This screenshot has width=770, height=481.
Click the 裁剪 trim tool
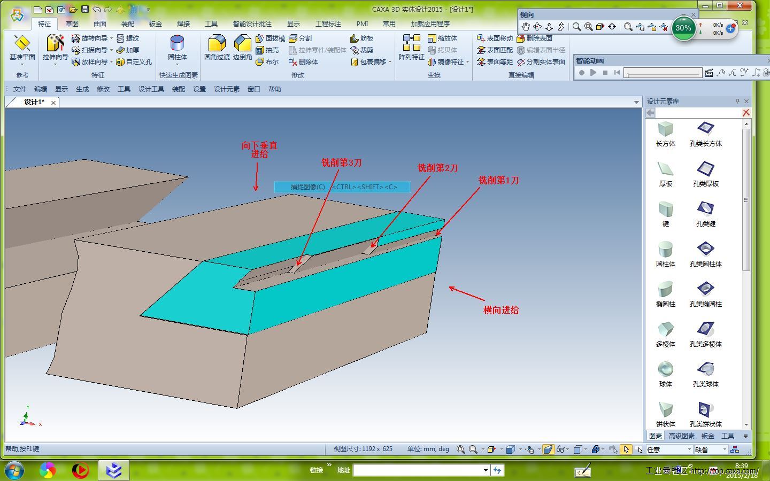coord(361,50)
